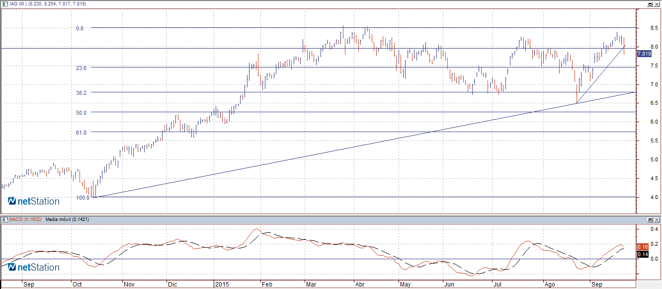Click the 2015 year marker on time axis
The height and width of the screenshot is (289, 662).
click(x=222, y=285)
